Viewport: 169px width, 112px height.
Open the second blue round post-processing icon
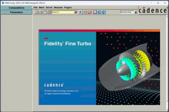(104, 12)
